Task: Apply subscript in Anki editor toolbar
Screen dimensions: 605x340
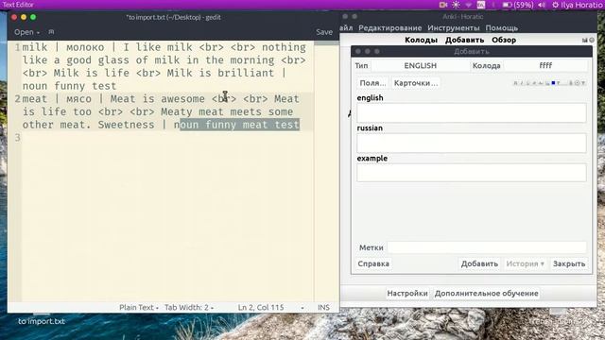Action: pyautogui.click(x=541, y=83)
